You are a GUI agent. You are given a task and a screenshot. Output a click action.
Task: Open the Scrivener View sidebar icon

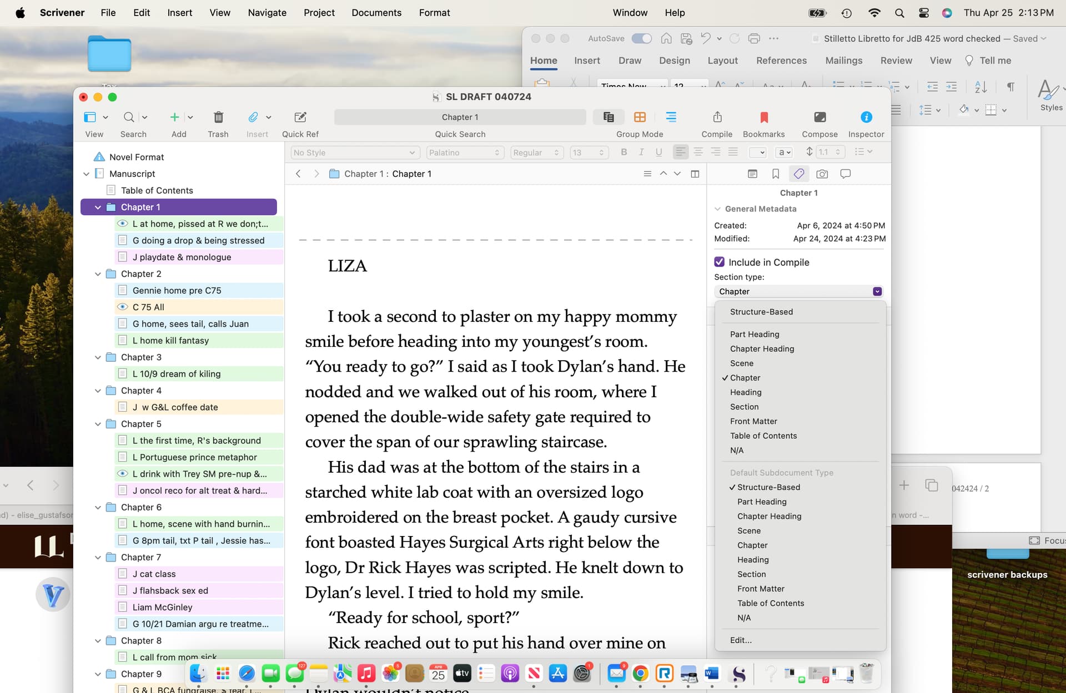(x=90, y=117)
